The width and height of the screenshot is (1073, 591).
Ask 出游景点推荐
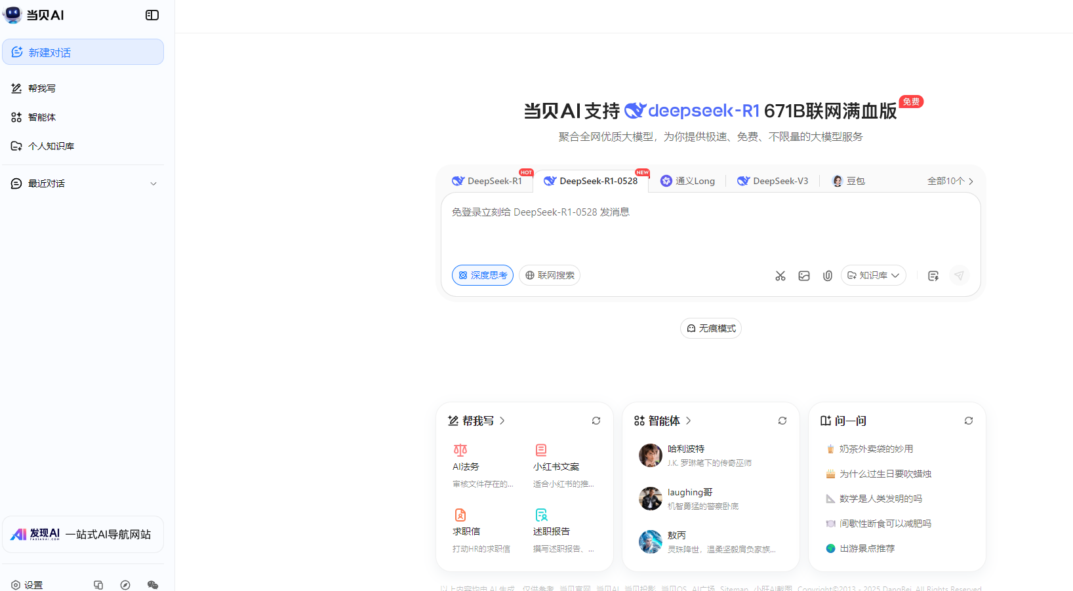tap(867, 548)
